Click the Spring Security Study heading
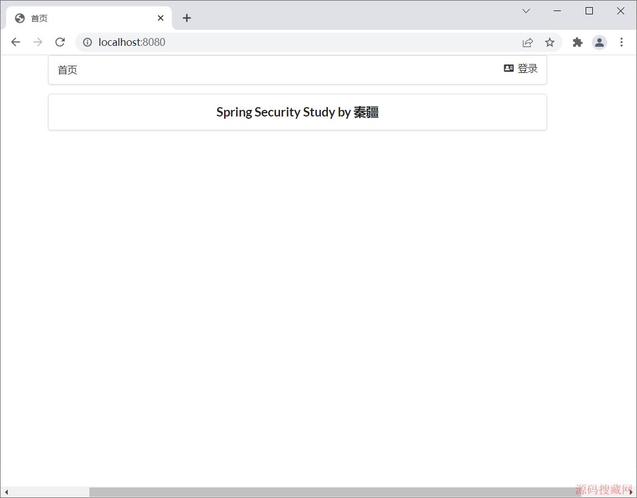This screenshot has height=498, width=637. [298, 113]
